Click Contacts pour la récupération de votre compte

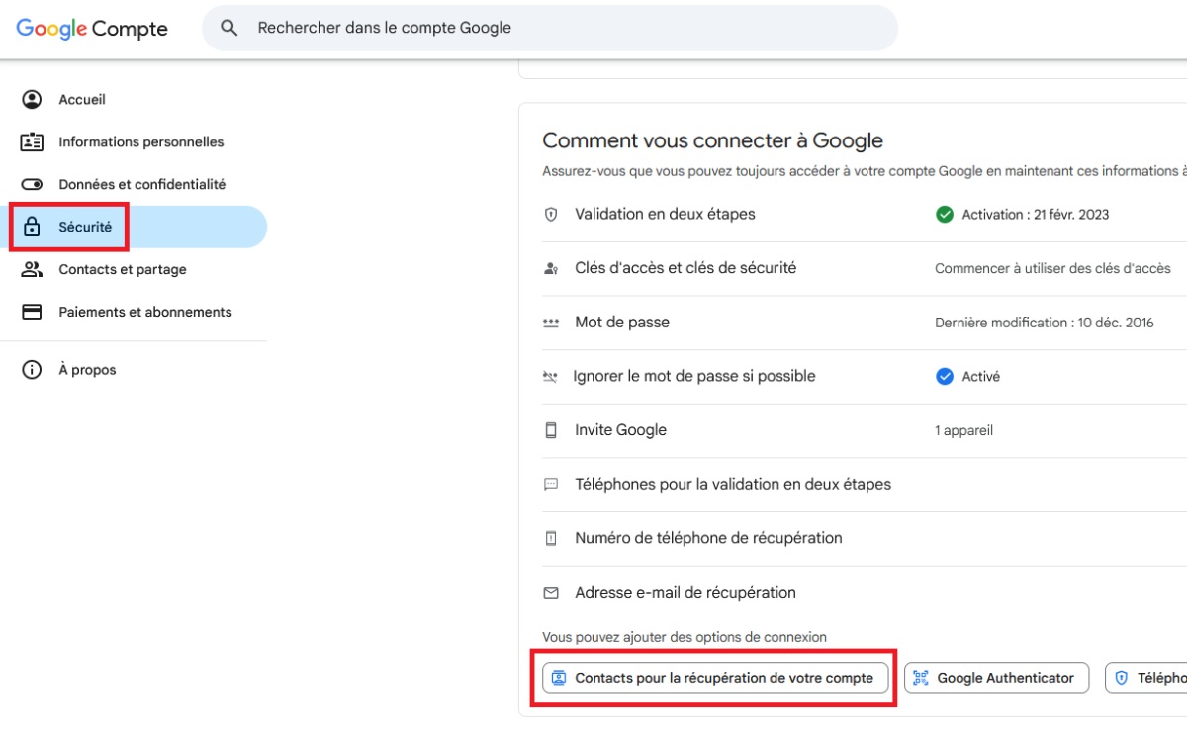pos(713,678)
